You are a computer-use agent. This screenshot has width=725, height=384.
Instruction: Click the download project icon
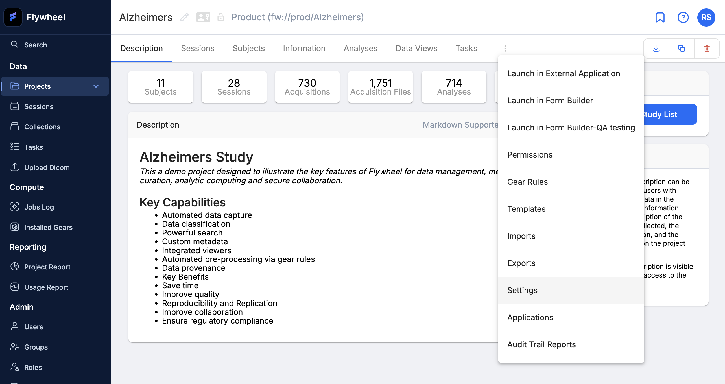pyautogui.click(x=656, y=49)
